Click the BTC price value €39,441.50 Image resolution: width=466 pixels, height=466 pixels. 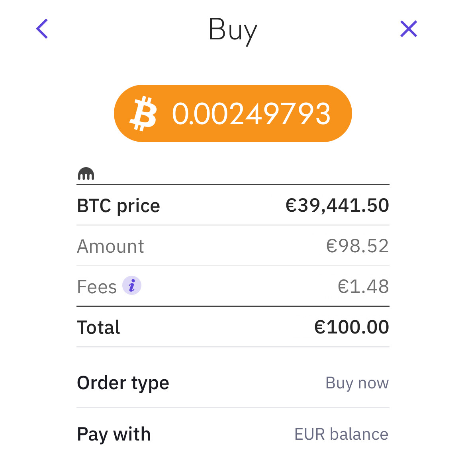[x=337, y=205]
